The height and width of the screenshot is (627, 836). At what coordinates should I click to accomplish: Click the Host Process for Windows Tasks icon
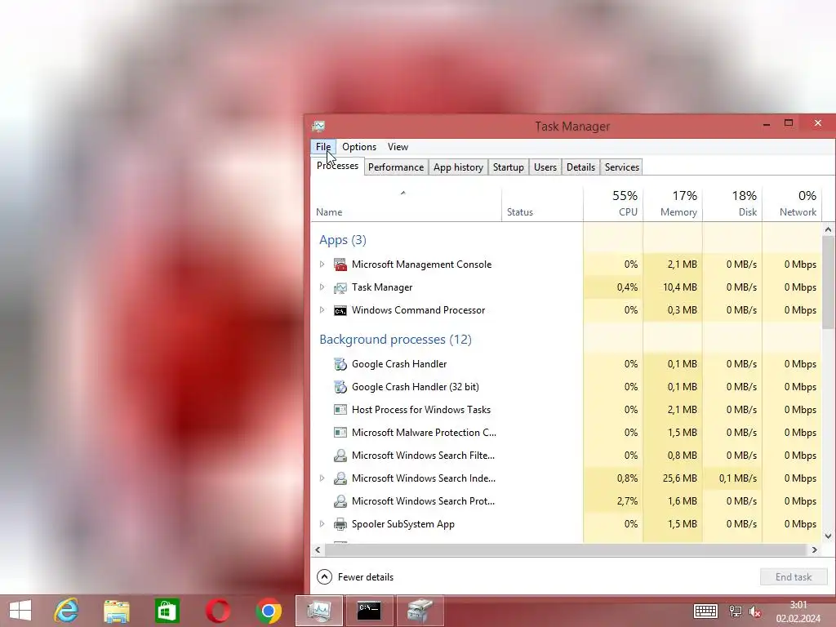340,410
